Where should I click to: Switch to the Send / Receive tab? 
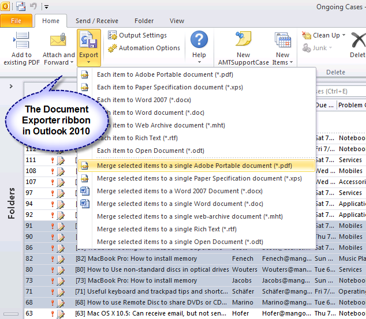pyautogui.click(x=97, y=21)
